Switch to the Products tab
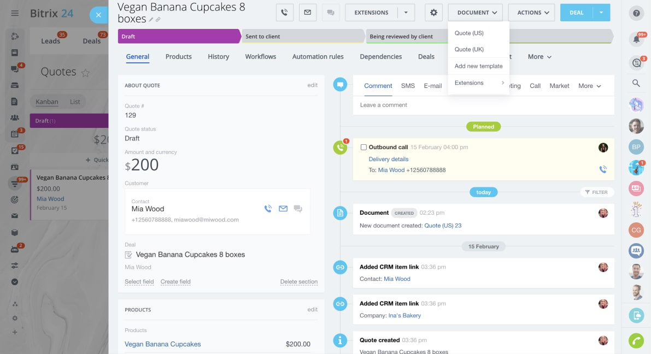The image size is (651, 354). [x=178, y=57]
